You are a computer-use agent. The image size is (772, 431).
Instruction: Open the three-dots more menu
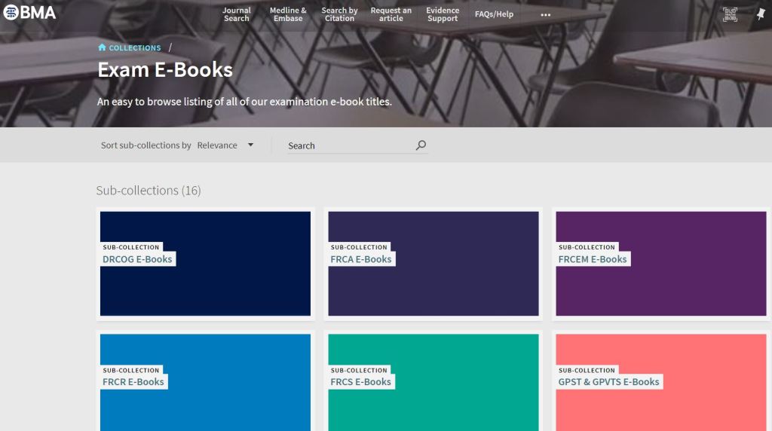546,14
